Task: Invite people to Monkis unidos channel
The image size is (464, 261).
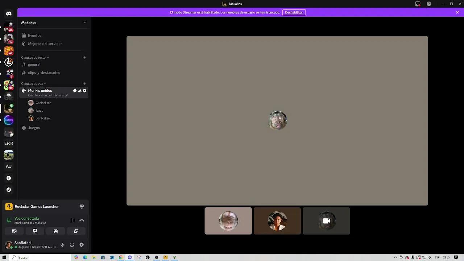Action: click(80, 91)
